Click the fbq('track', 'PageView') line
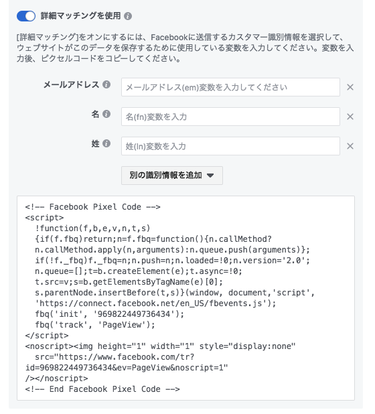 tap(95, 325)
